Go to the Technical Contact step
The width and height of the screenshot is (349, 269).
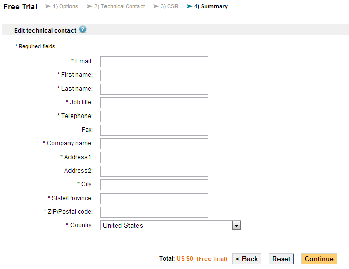pos(119,7)
